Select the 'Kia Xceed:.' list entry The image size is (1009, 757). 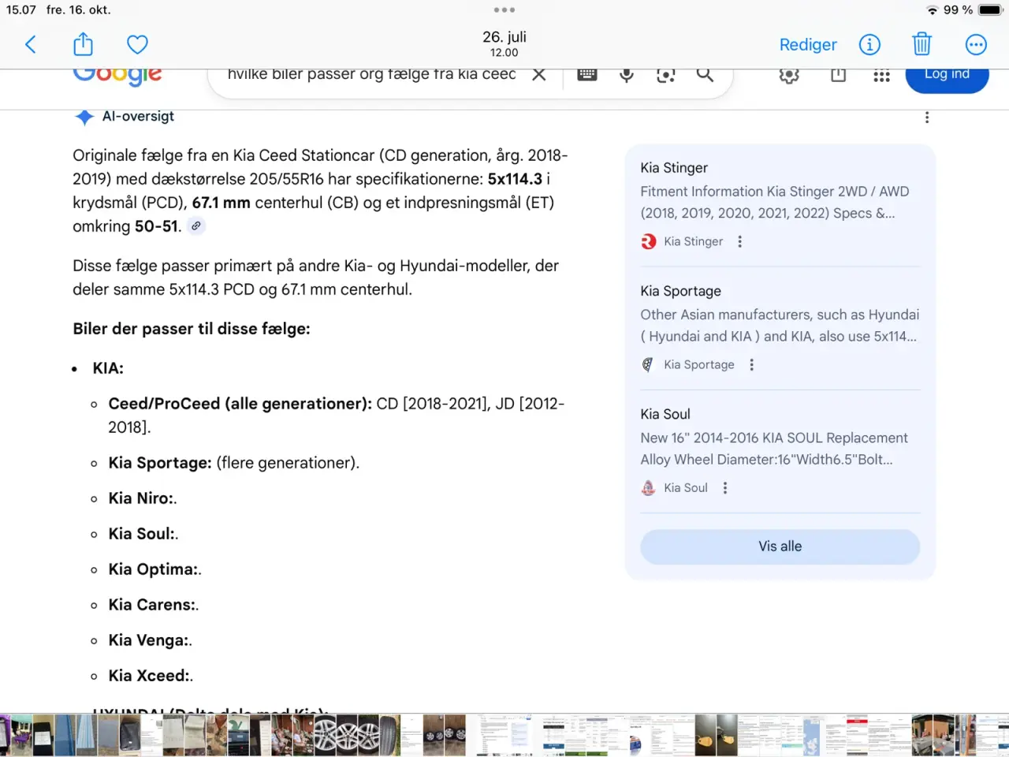tap(151, 676)
